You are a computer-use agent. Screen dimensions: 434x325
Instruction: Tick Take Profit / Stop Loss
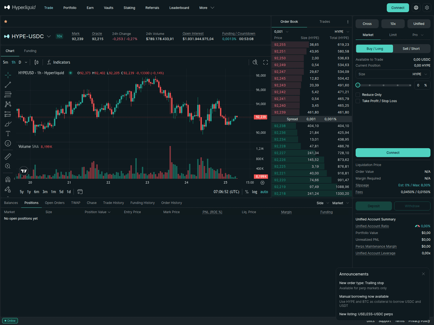(x=358, y=101)
